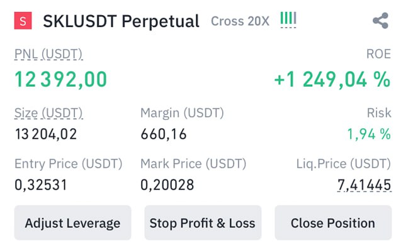408x245 pixels.
Task: Click the underlined PNL (USDT) label
Action: click(x=48, y=55)
